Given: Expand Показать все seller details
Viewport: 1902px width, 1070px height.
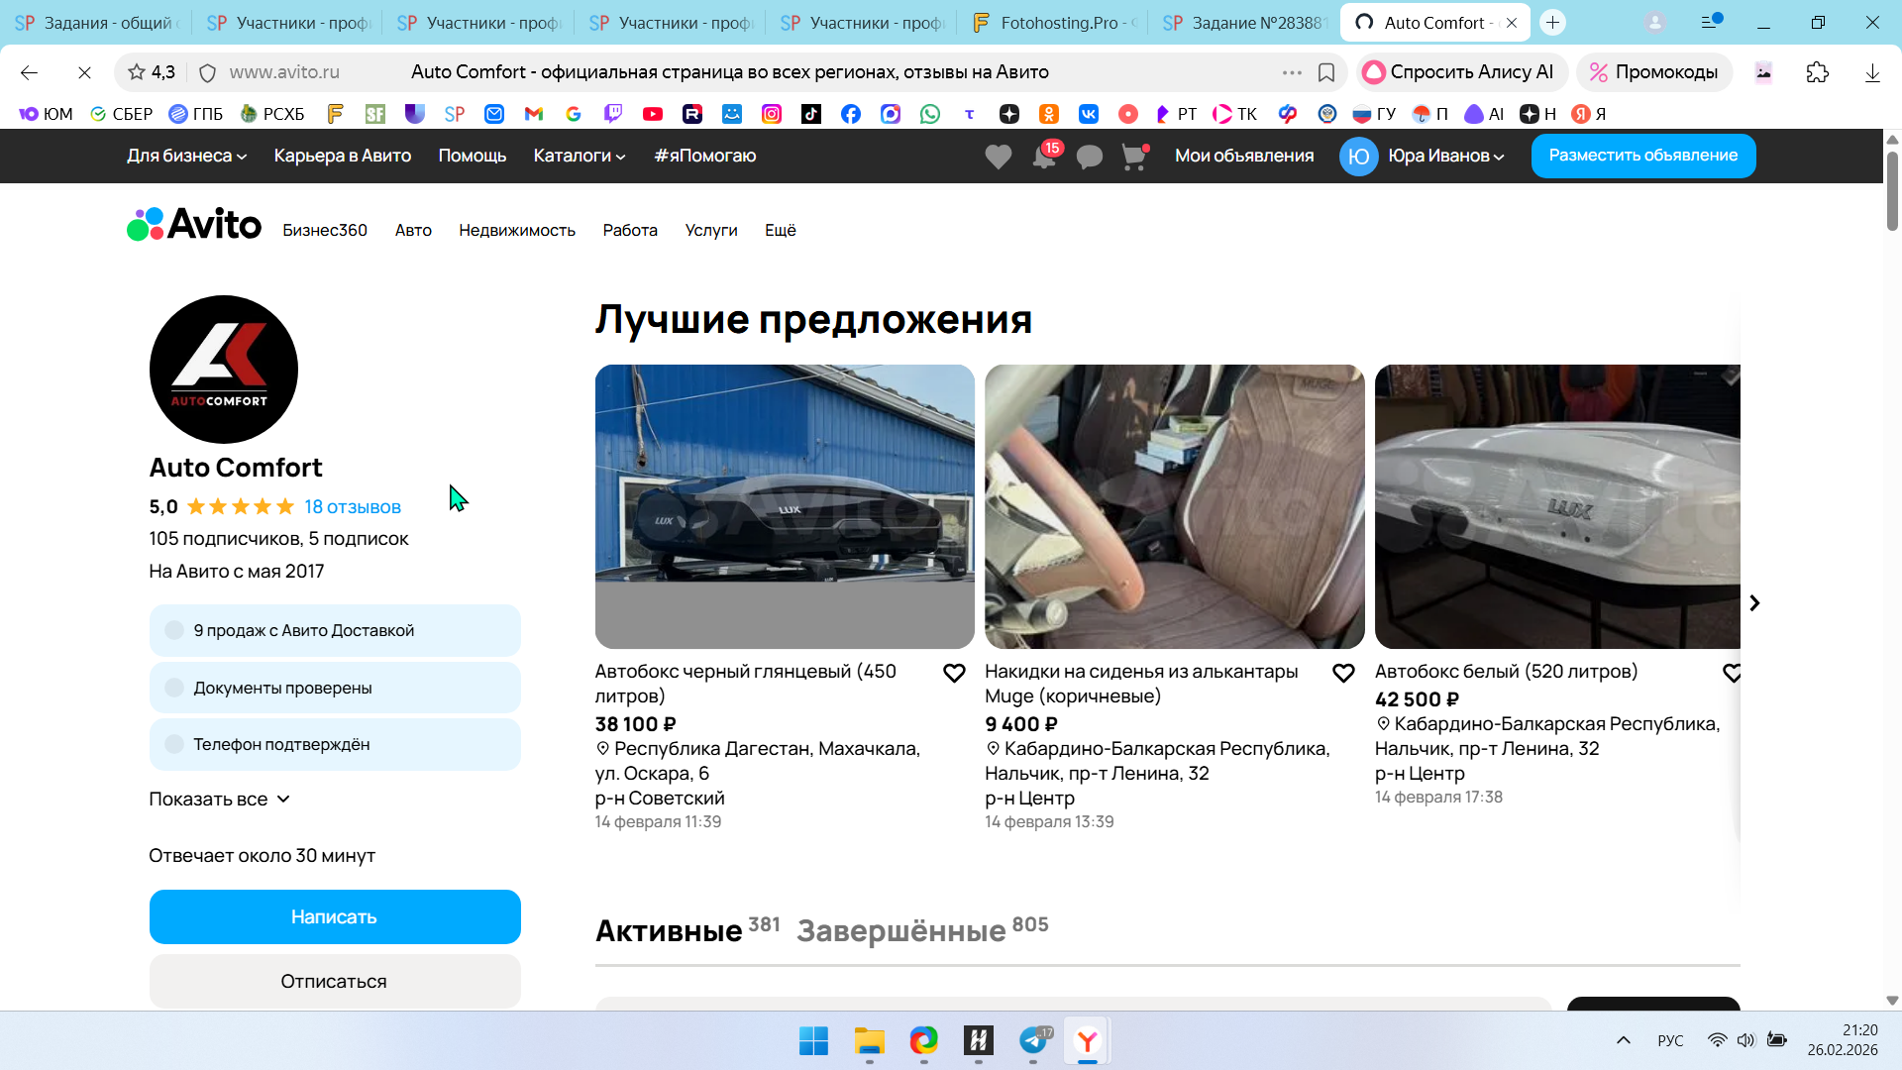Looking at the screenshot, I should [x=219, y=800].
